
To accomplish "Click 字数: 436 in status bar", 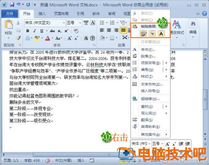I will [32, 160].
